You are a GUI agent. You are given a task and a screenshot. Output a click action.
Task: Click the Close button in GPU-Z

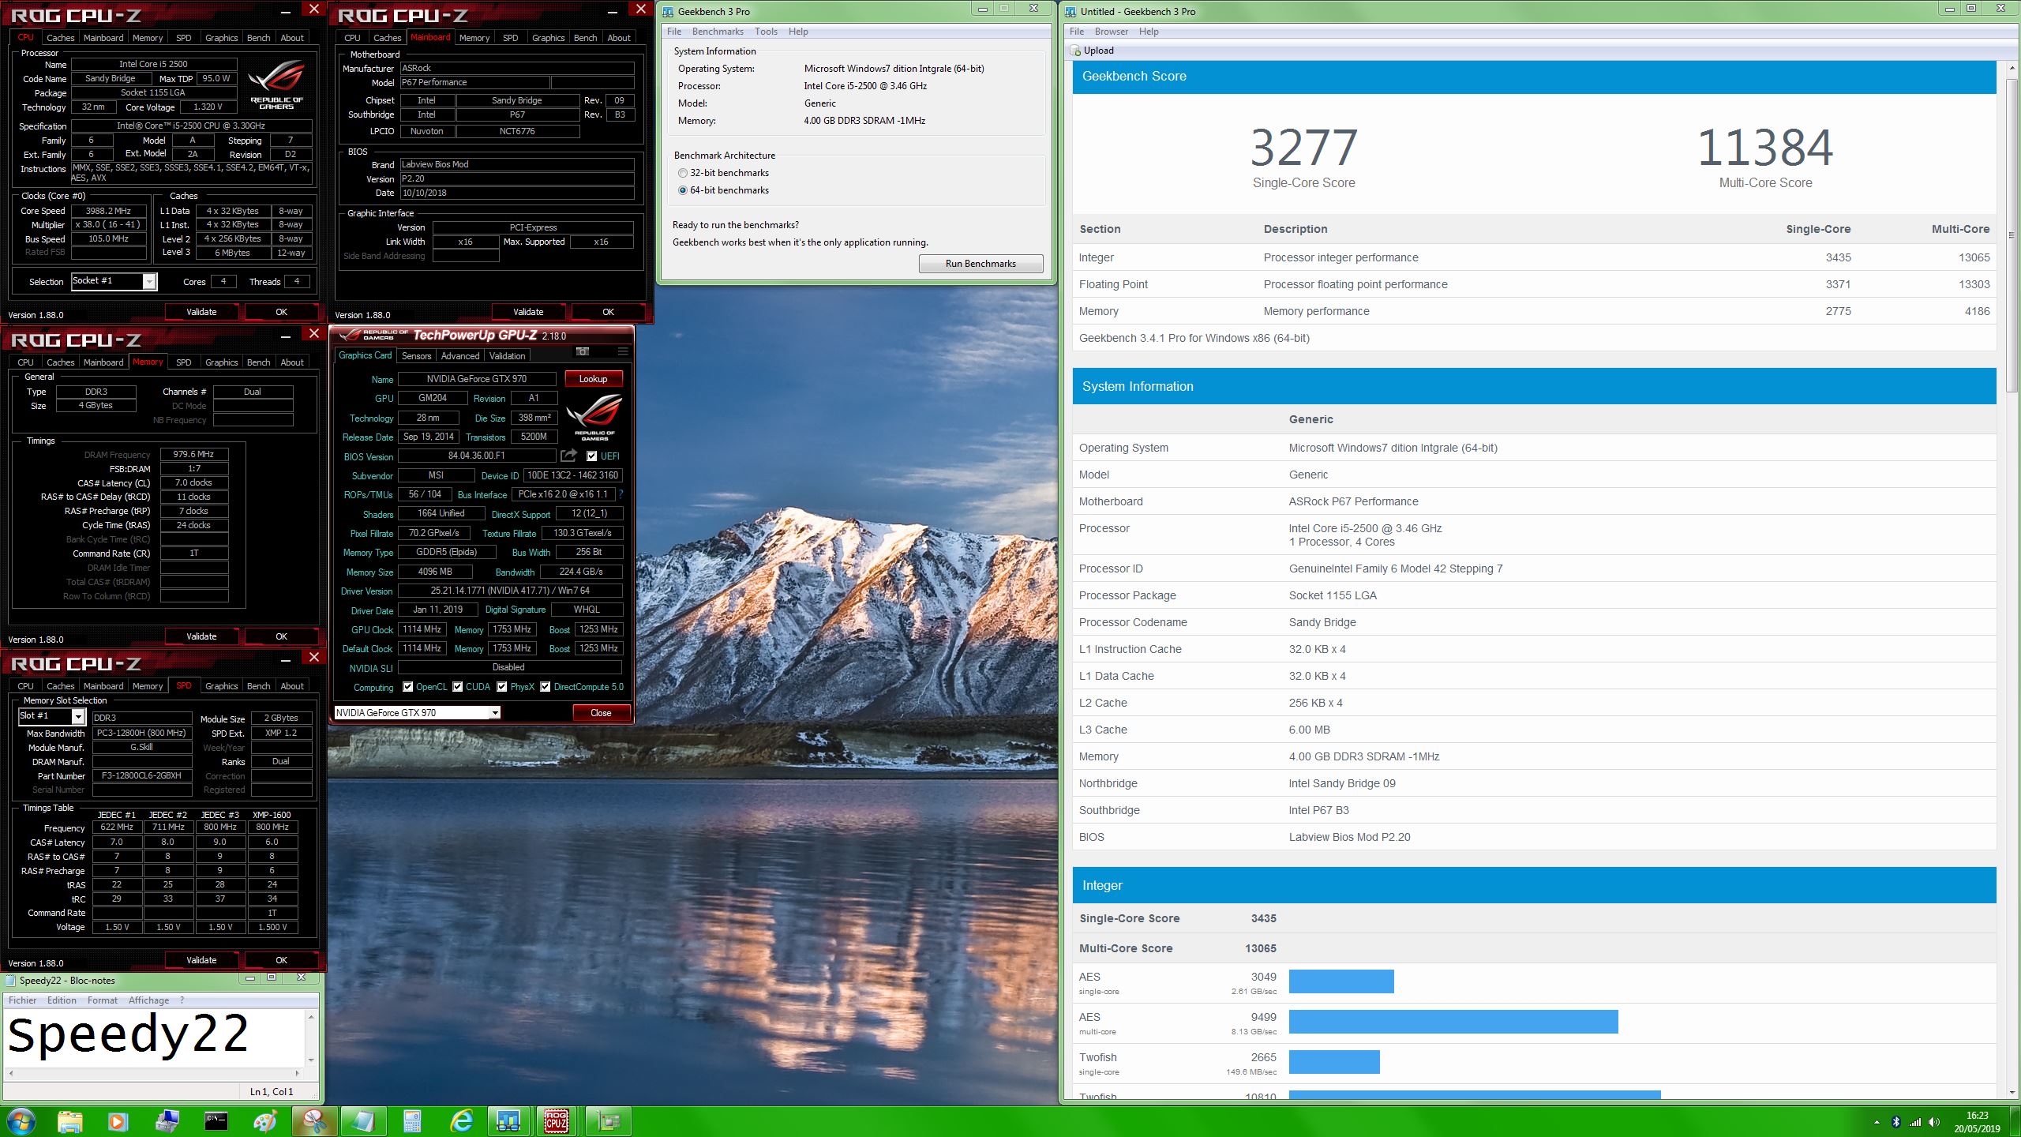pyautogui.click(x=601, y=713)
